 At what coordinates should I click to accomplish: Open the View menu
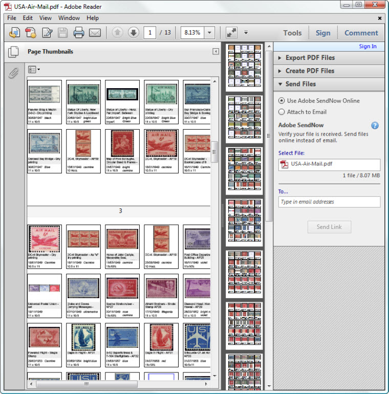click(x=46, y=18)
